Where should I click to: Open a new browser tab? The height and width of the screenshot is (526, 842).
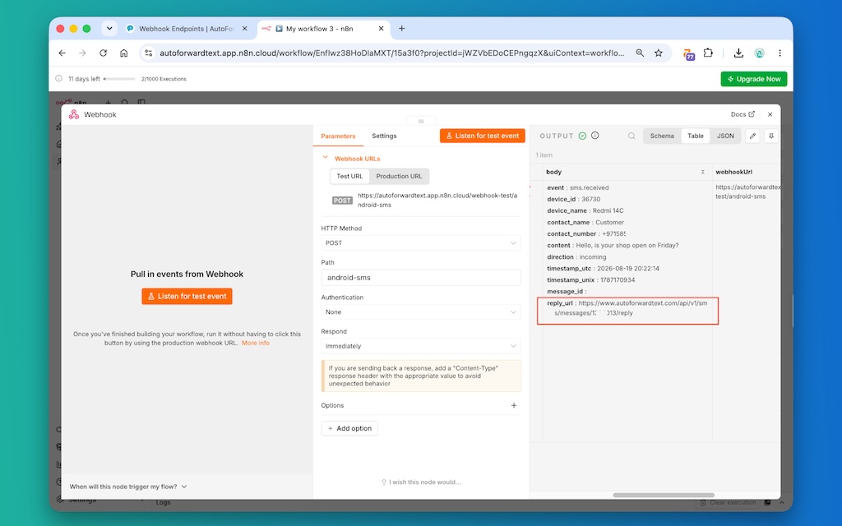point(401,29)
